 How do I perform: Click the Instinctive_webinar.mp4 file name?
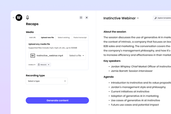point(50,56)
